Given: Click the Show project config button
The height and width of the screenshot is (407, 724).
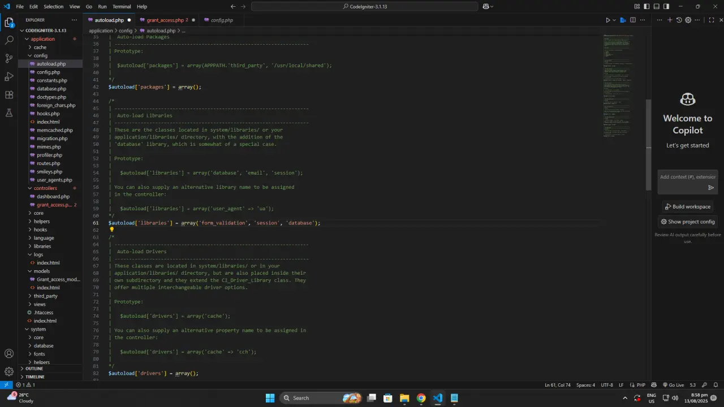Looking at the screenshot, I should pyautogui.click(x=688, y=222).
